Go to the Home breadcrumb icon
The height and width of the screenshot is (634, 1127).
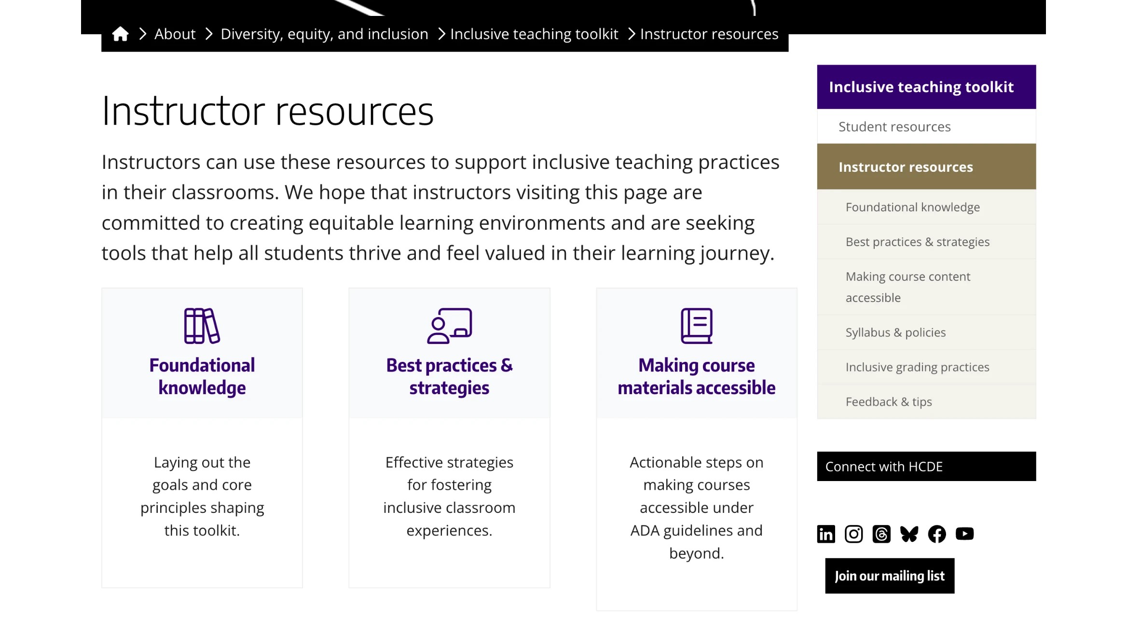[x=120, y=34]
